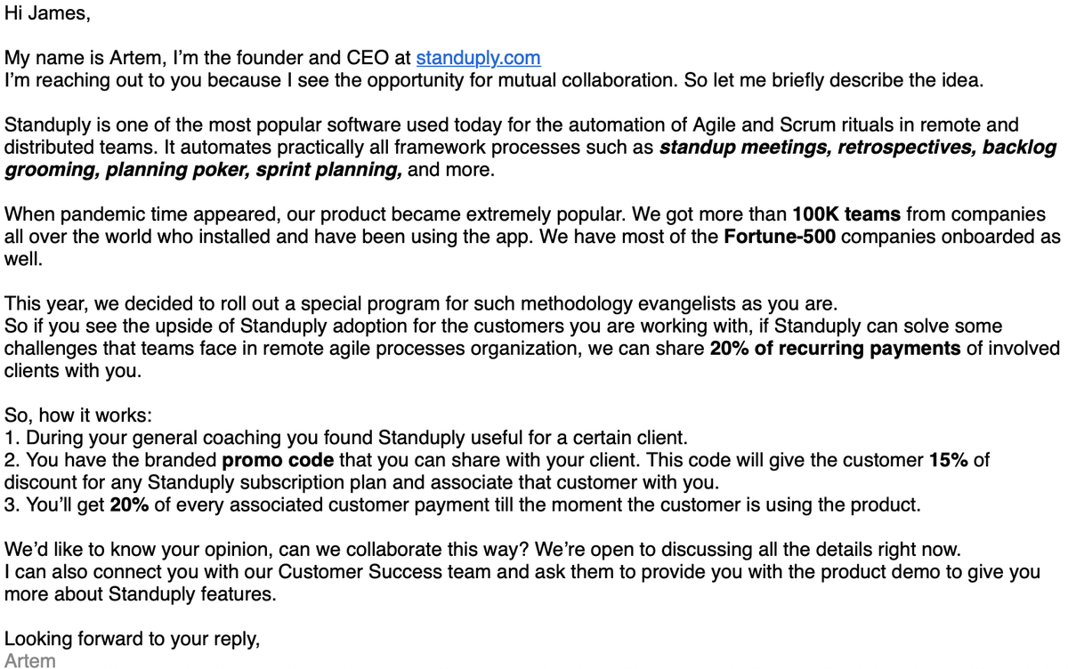Click the italic 'retrospectives' word
1068x669 pixels.
tap(904, 148)
